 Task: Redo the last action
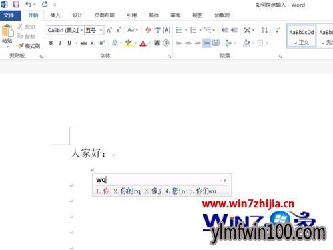(x=45, y=4)
